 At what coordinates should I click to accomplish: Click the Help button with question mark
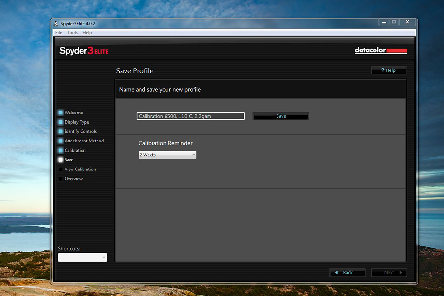(x=388, y=70)
